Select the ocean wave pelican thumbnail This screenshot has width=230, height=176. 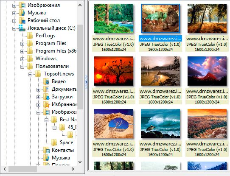[x=160, y=124]
